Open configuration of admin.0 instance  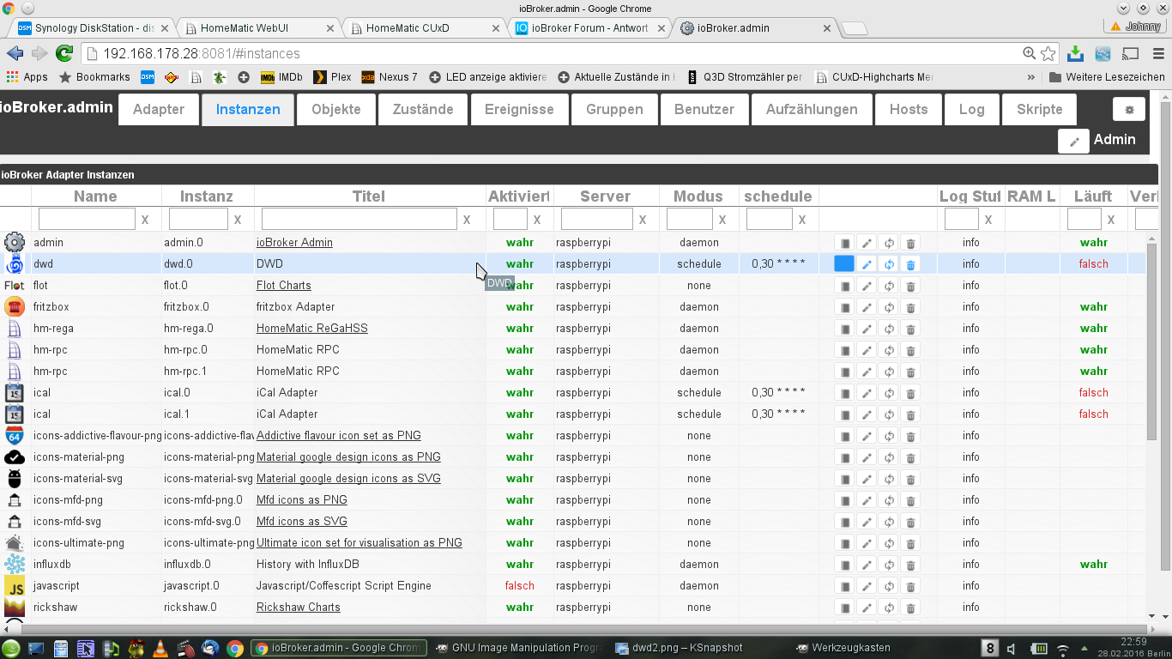point(844,243)
